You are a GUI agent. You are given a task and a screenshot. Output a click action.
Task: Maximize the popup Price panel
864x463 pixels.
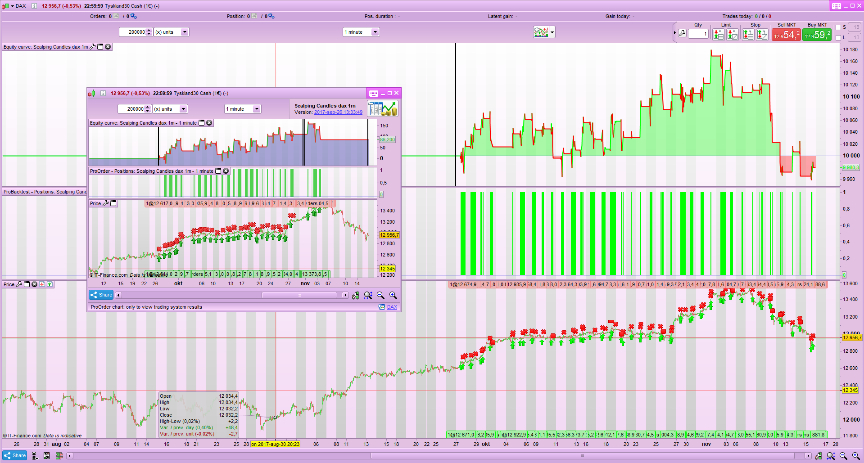(x=113, y=203)
